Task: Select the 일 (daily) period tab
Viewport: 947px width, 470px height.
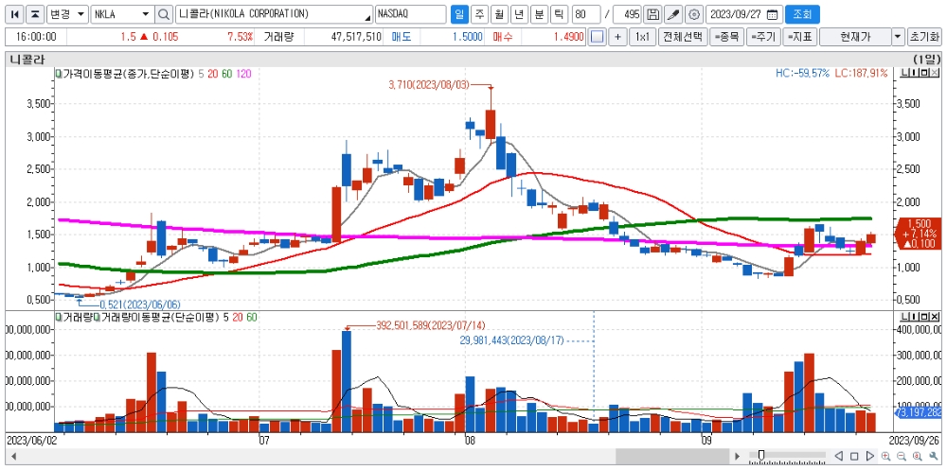Action: pos(460,14)
